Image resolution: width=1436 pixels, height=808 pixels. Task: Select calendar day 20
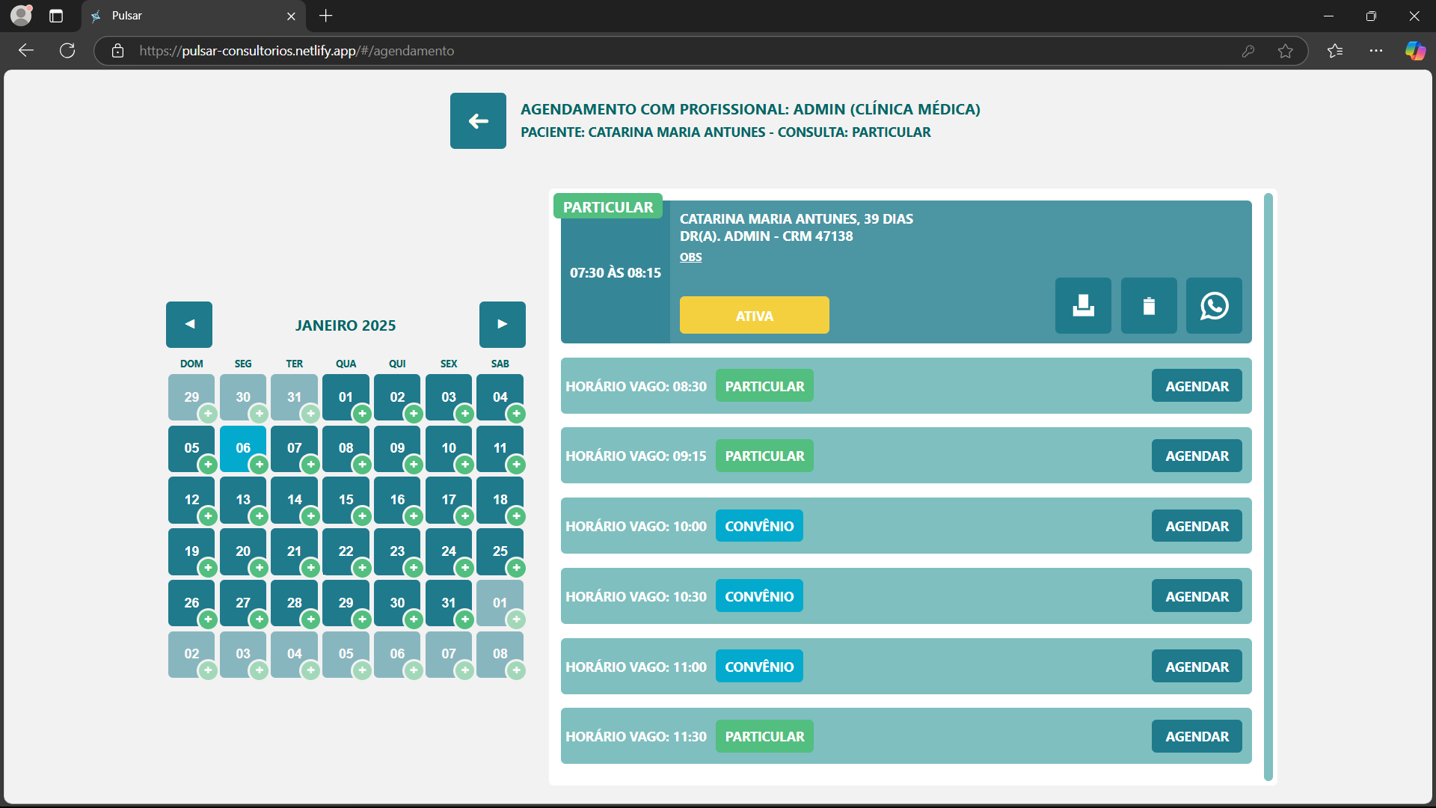243,551
